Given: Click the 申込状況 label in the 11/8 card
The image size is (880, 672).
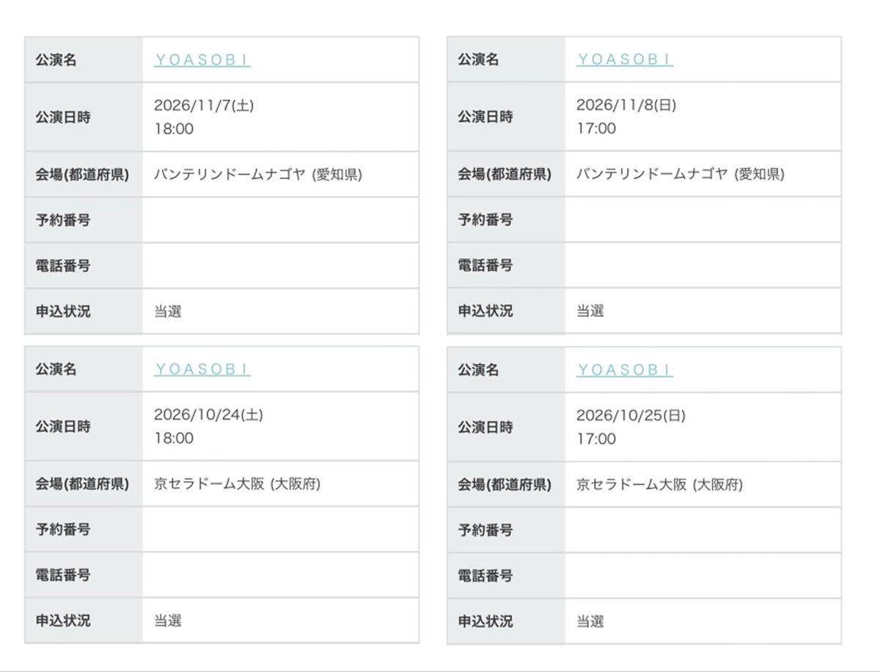Looking at the screenshot, I should pyautogui.click(x=485, y=310).
